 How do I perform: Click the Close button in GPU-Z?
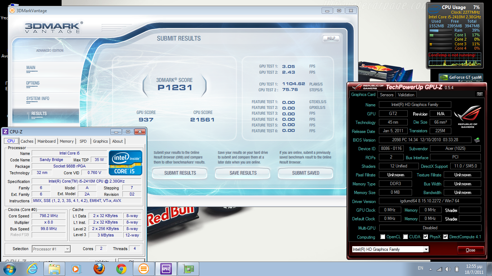tap(470, 250)
